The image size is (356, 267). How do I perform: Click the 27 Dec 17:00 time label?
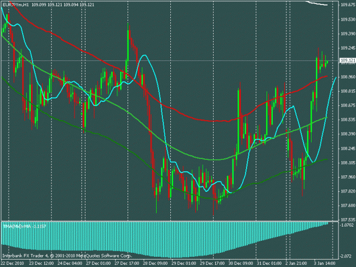(127, 264)
